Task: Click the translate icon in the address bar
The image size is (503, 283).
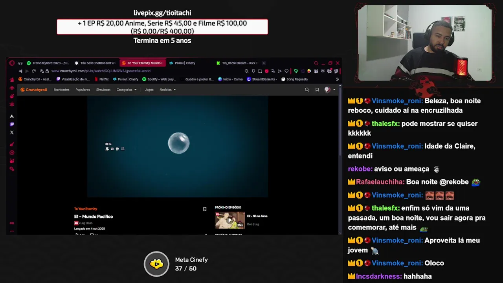Action: pos(273,71)
